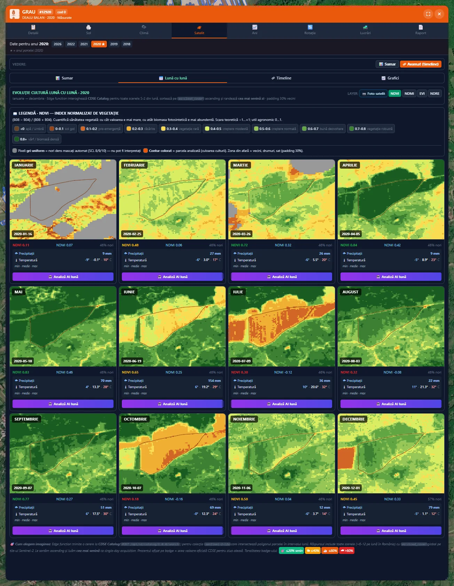Run Analiză AI lună for Iunie
Viewport: 454px width, 586px height.
coord(172,404)
